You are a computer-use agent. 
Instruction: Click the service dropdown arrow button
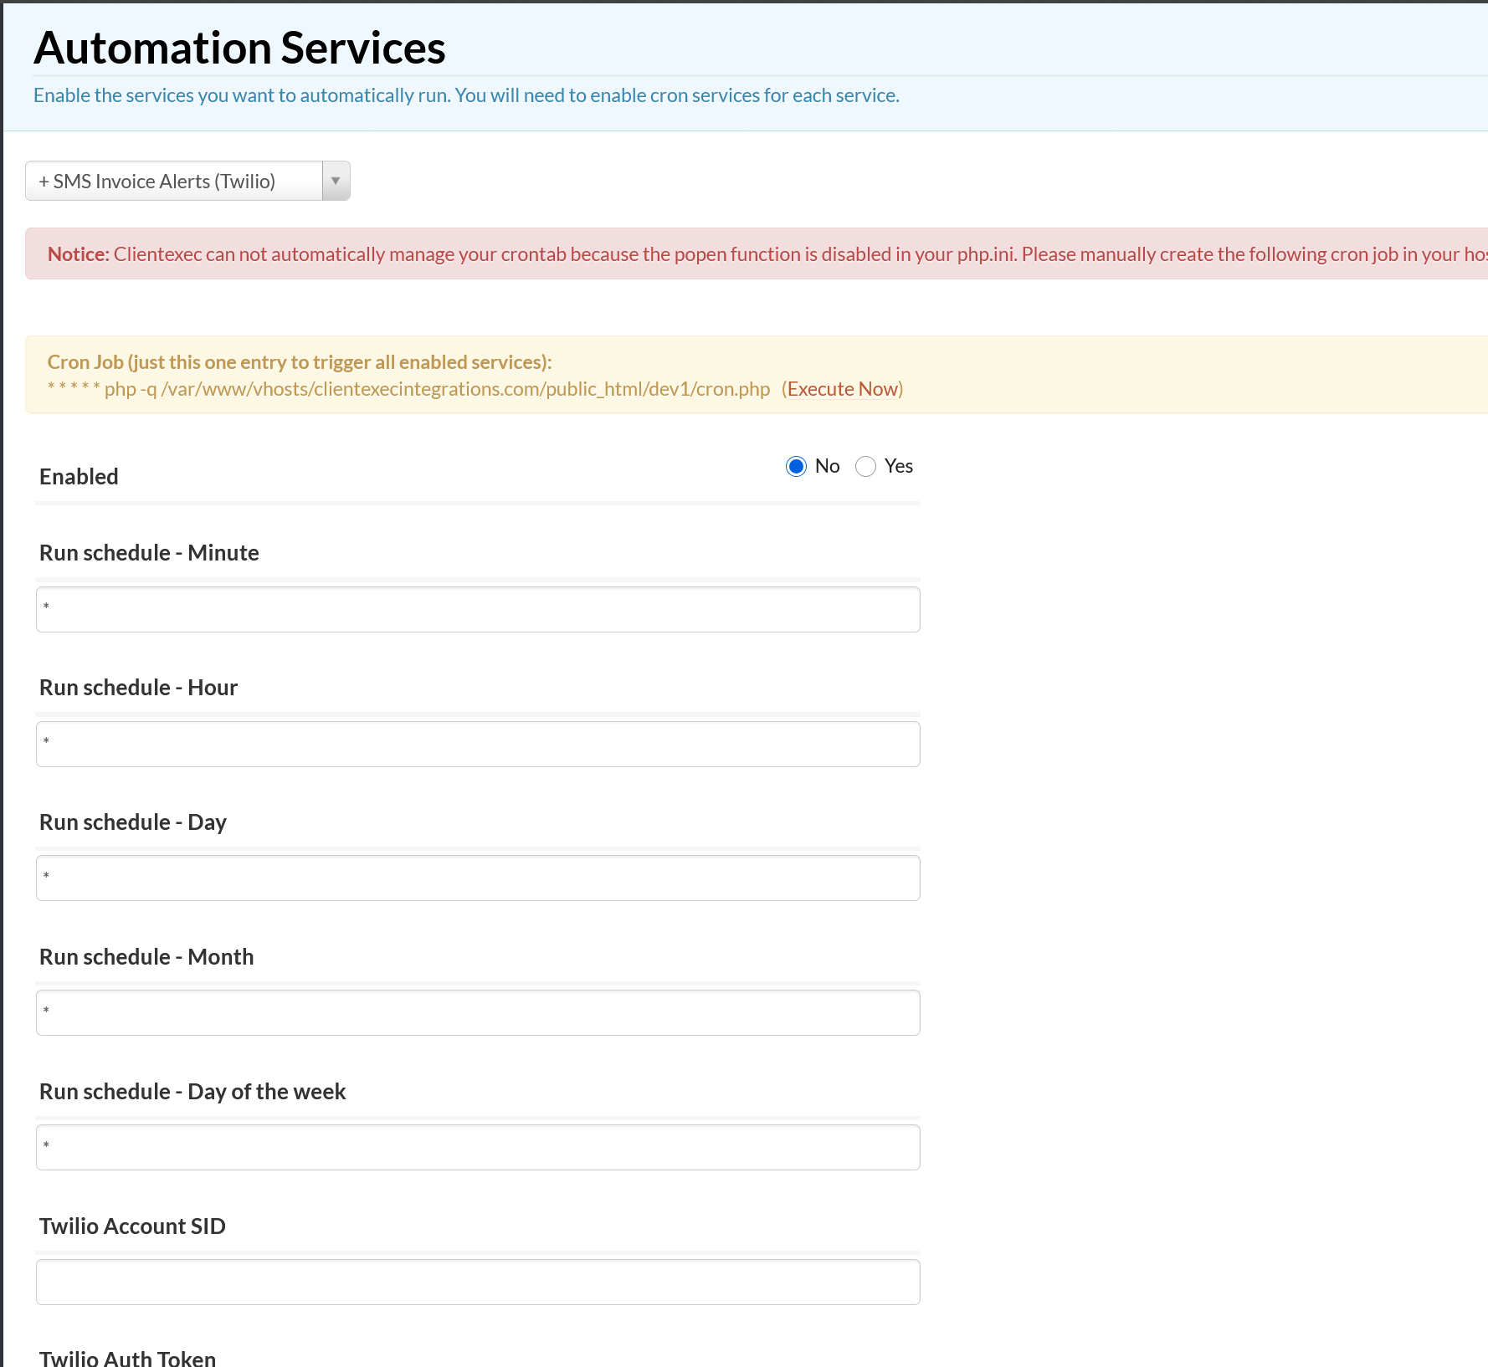pos(336,181)
